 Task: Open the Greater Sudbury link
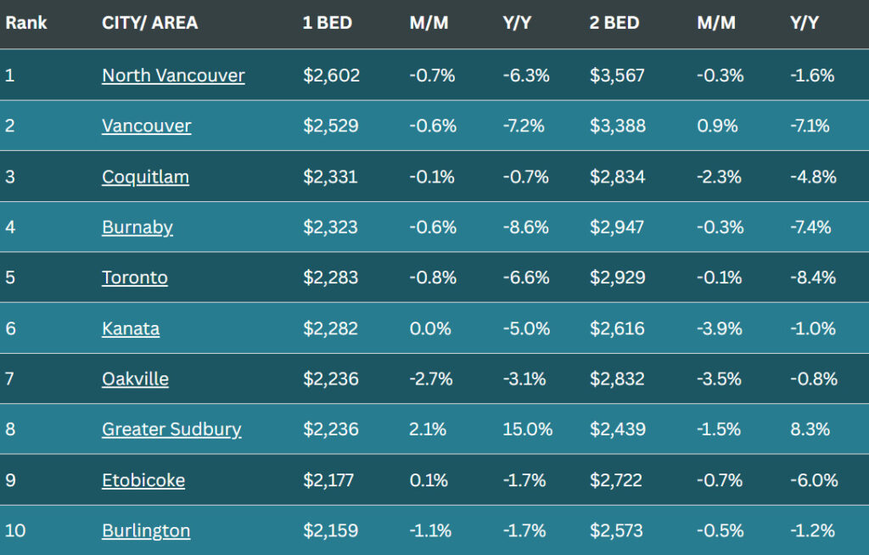tap(171, 429)
